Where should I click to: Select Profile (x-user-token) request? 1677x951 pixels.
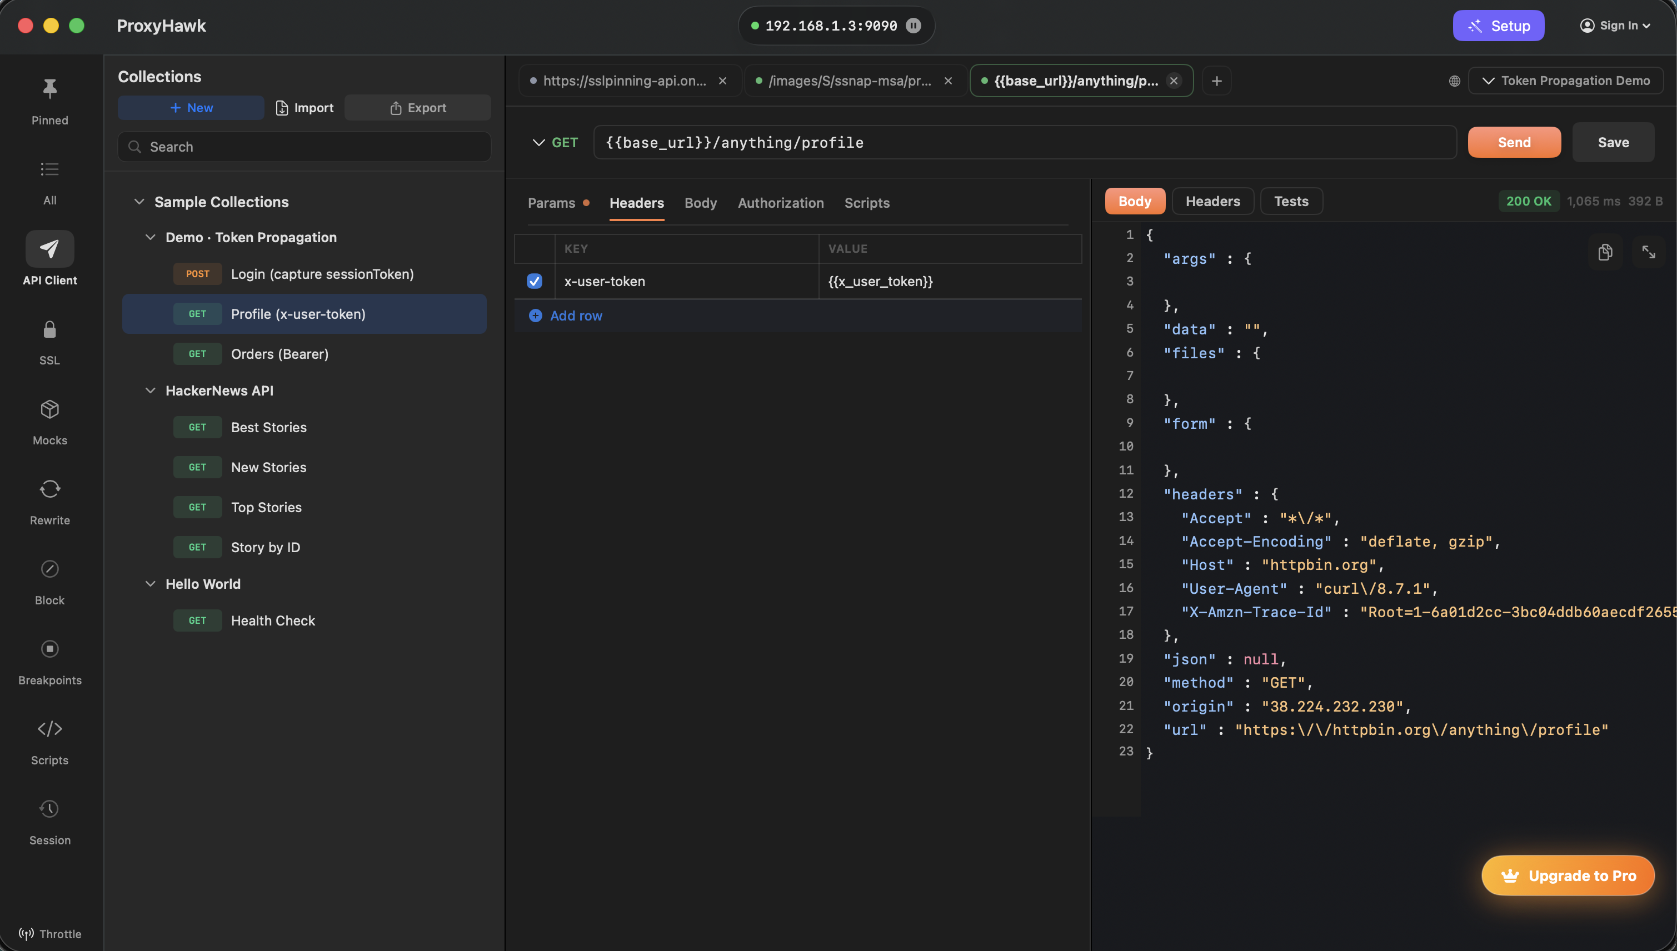click(305, 314)
